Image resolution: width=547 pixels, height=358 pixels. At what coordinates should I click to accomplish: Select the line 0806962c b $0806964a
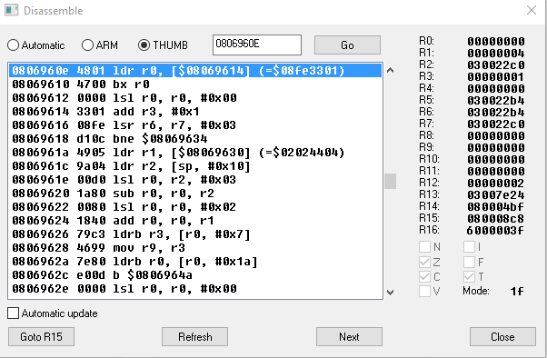pyautogui.click(x=195, y=274)
